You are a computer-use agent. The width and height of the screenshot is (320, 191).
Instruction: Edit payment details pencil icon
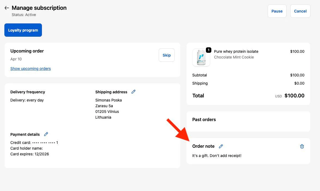(x=46, y=134)
